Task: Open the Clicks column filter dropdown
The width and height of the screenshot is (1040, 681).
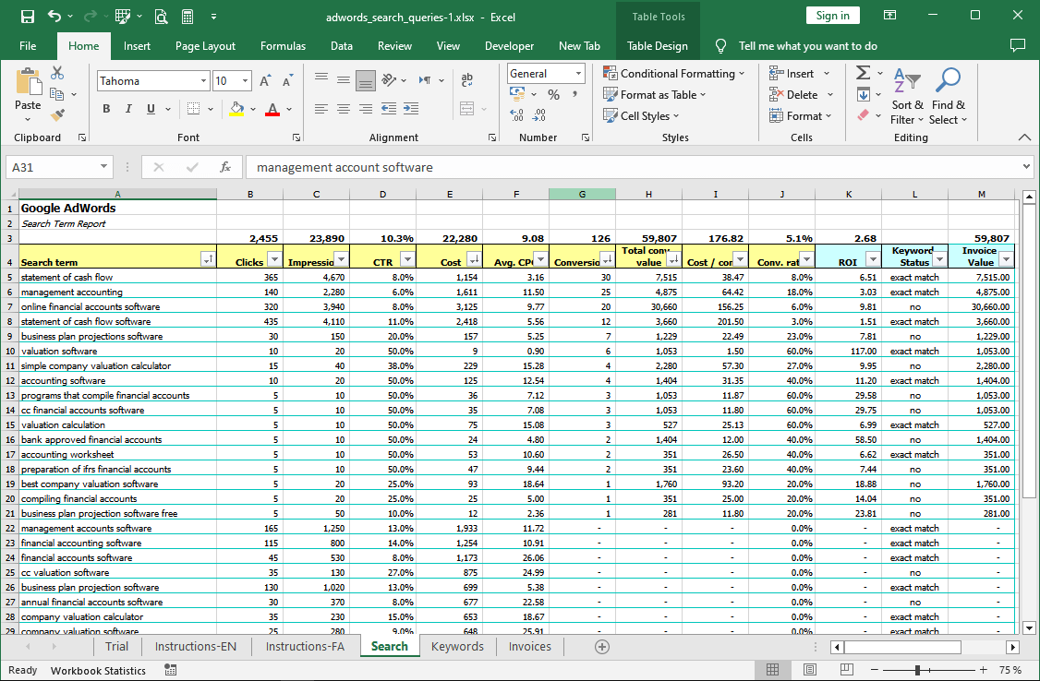Action: [x=274, y=259]
